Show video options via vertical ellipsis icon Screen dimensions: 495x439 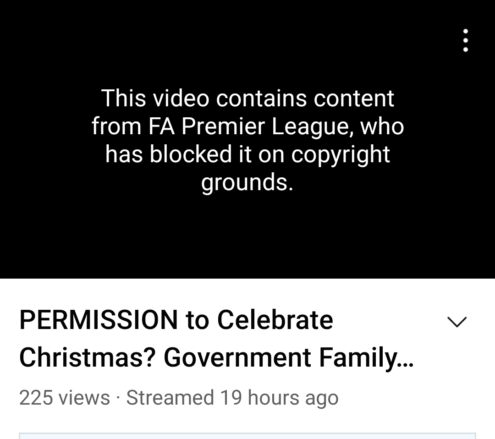[x=465, y=40]
